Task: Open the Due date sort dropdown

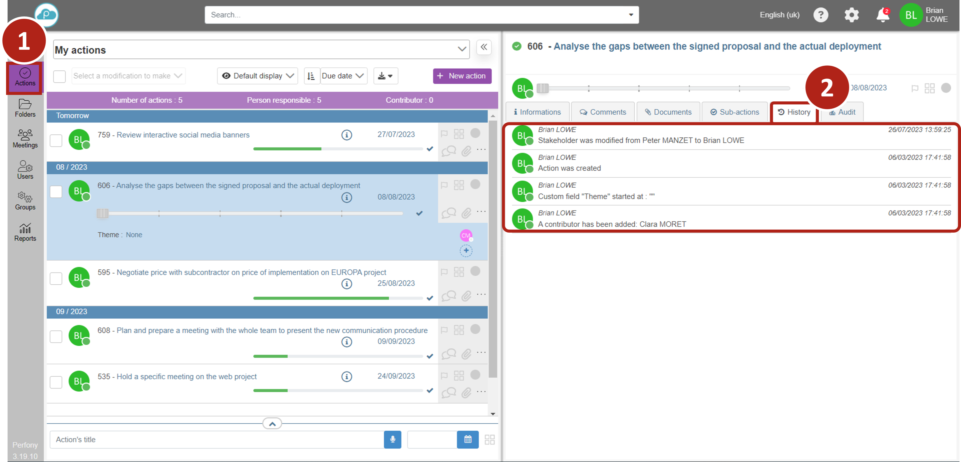Action: (343, 76)
